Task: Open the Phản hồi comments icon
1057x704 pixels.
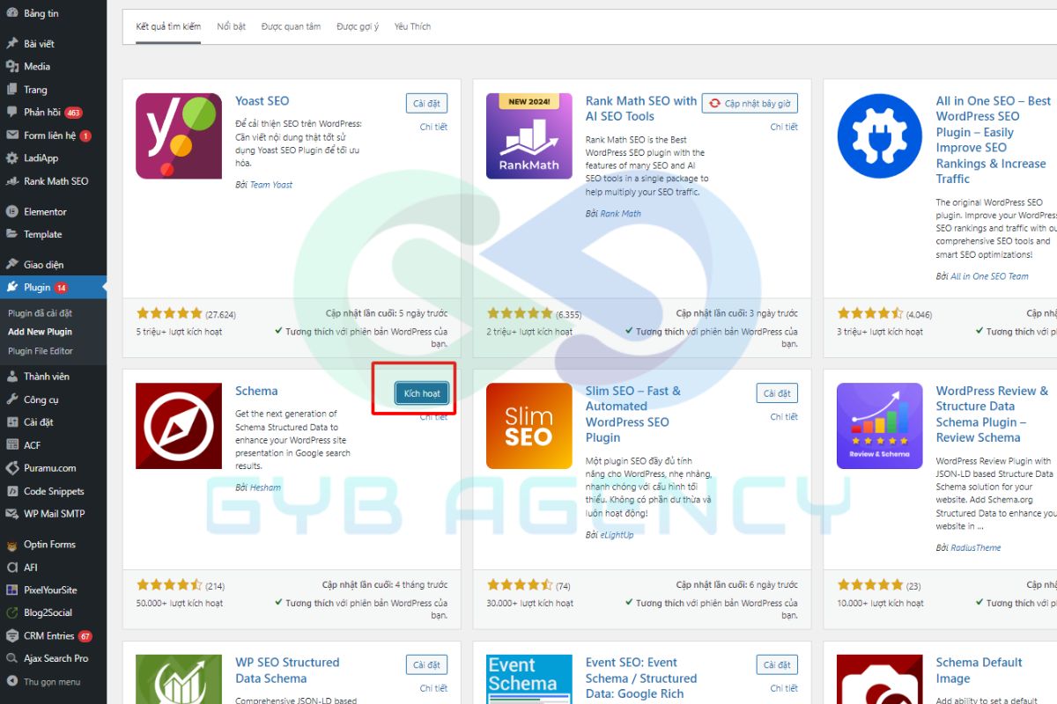Action: point(11,112)
